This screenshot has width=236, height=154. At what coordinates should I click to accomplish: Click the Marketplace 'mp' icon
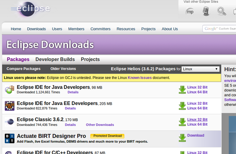(190, 11)
